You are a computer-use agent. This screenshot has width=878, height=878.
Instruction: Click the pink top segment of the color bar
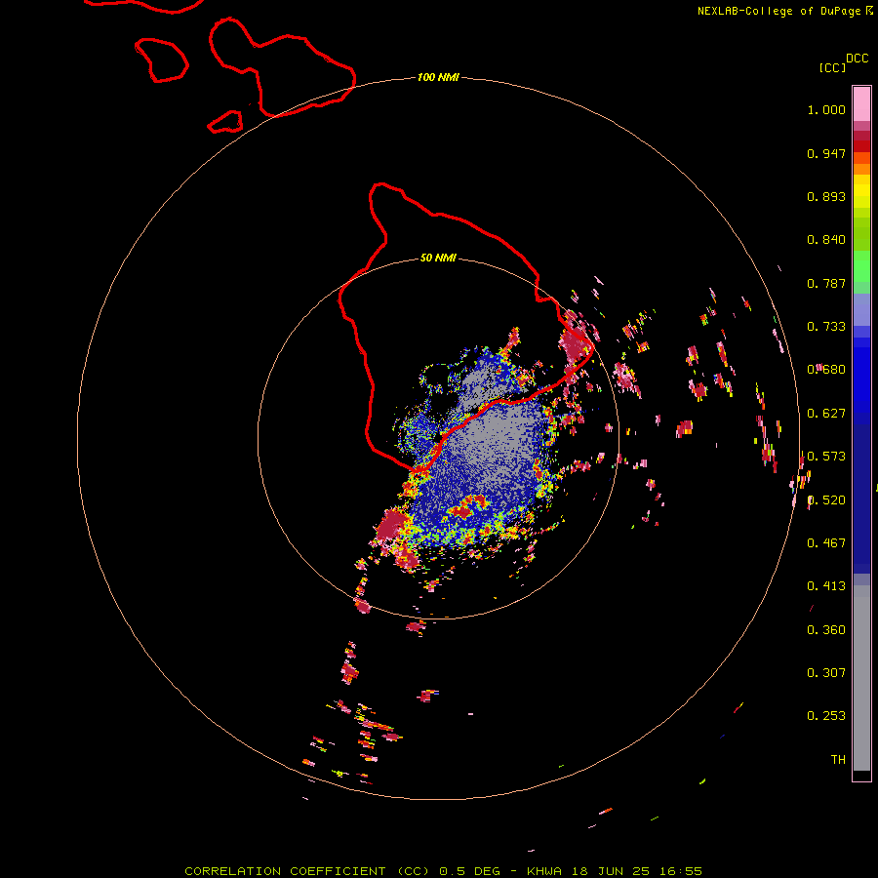pos(861,104)
